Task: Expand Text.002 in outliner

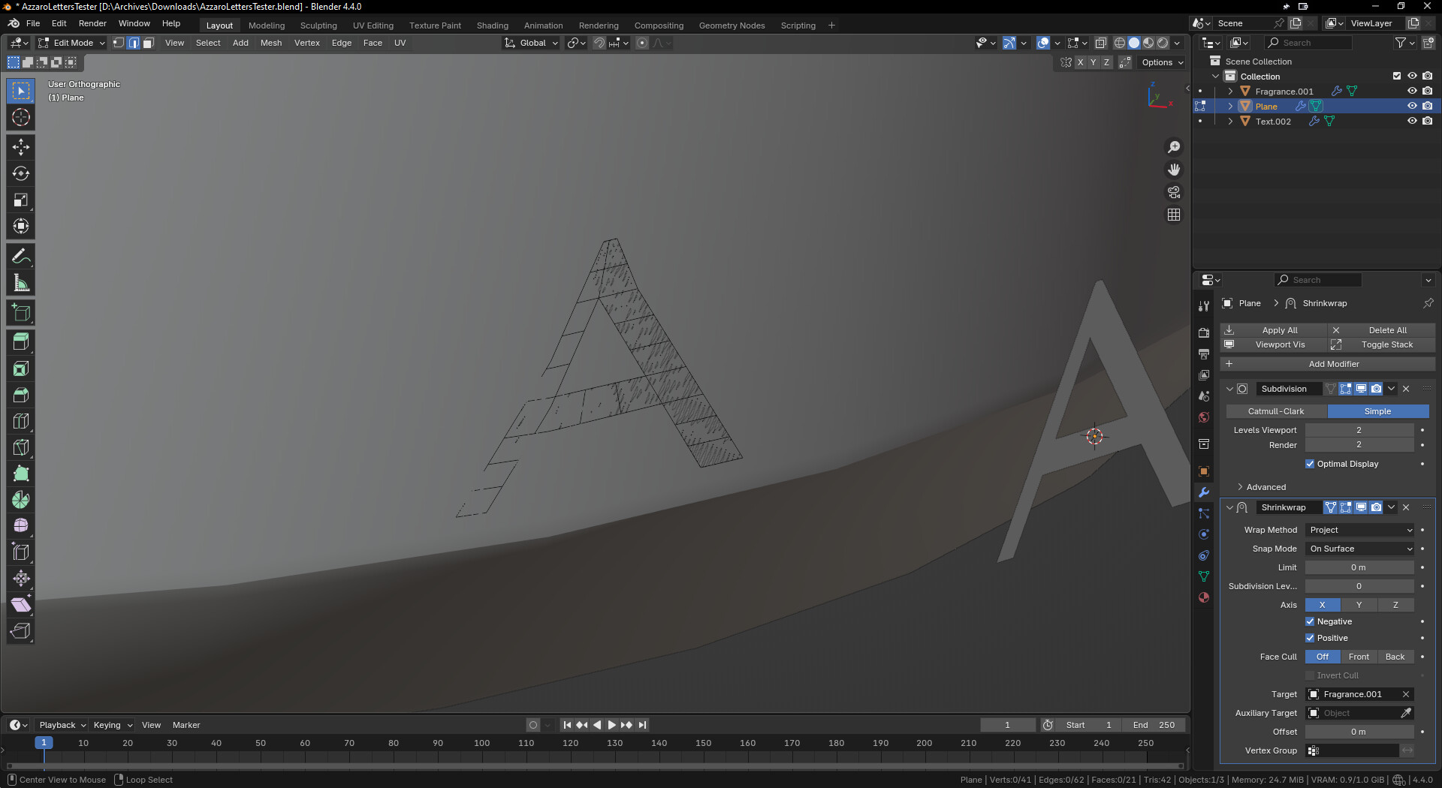Action: 1230,121
